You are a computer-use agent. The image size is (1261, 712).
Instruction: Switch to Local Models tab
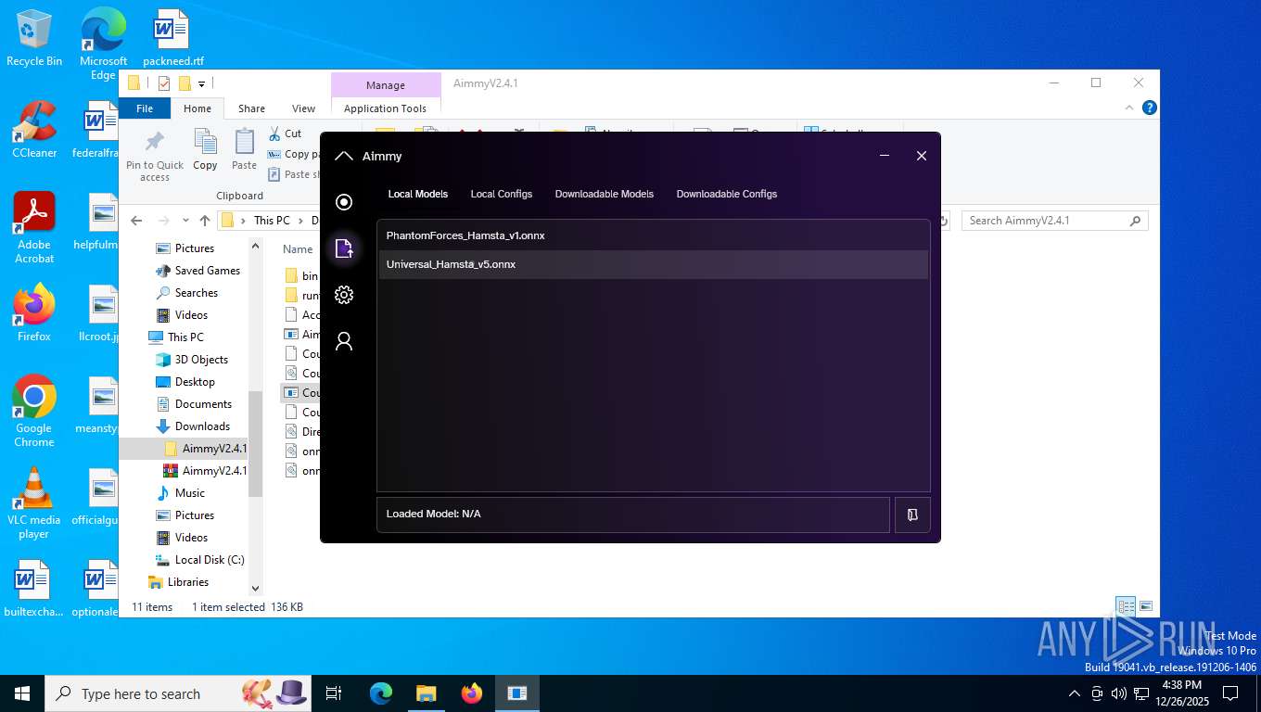[417, 194]
